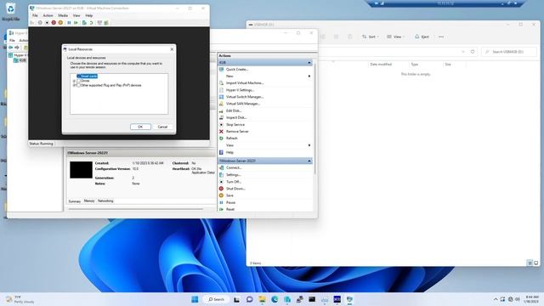Choose Inspect Disk action
Screen dimensions: 544x306
pos(236,117)
